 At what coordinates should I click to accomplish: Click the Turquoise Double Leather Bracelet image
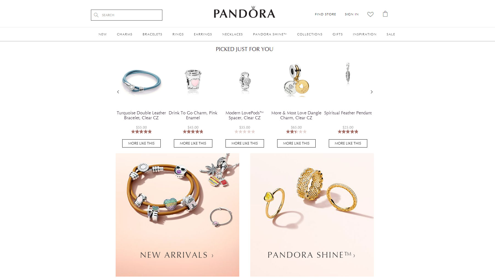pyautogui.click(x=141, y=81)
